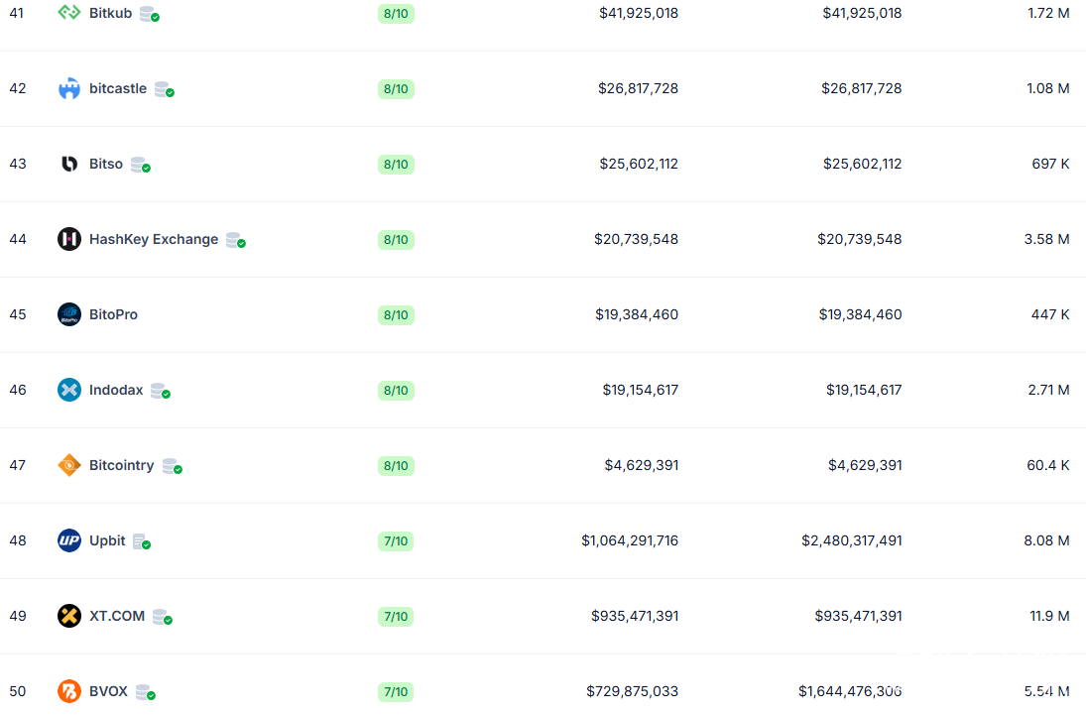Select Upbit's $1,064,291,716 volume value
Image resolution: width=1086 pixels, height=715 pixels.
630,540
